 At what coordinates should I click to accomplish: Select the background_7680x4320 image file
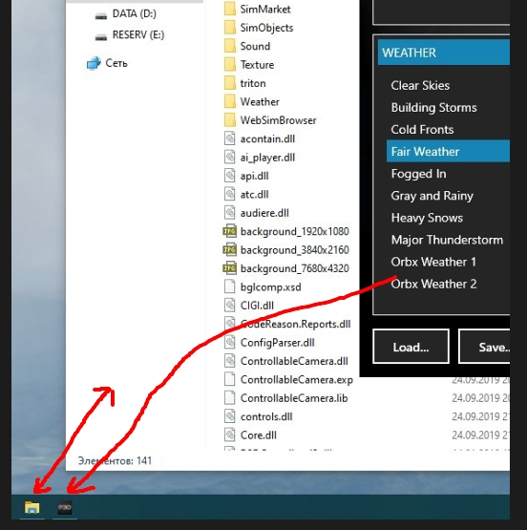[295, 268]
